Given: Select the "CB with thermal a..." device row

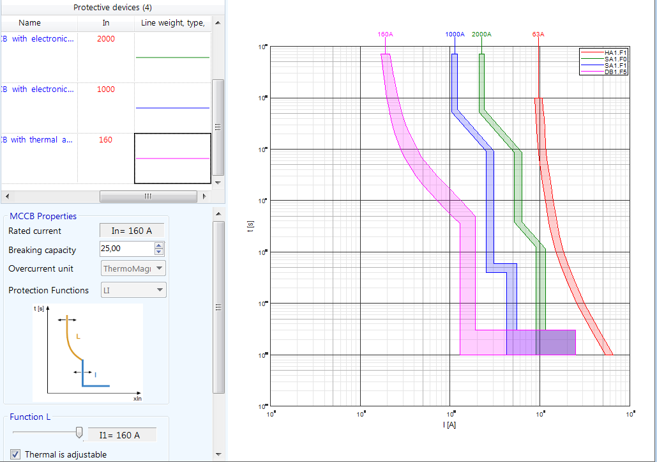Looking at the screenshot, I should [x=38, y=139].
